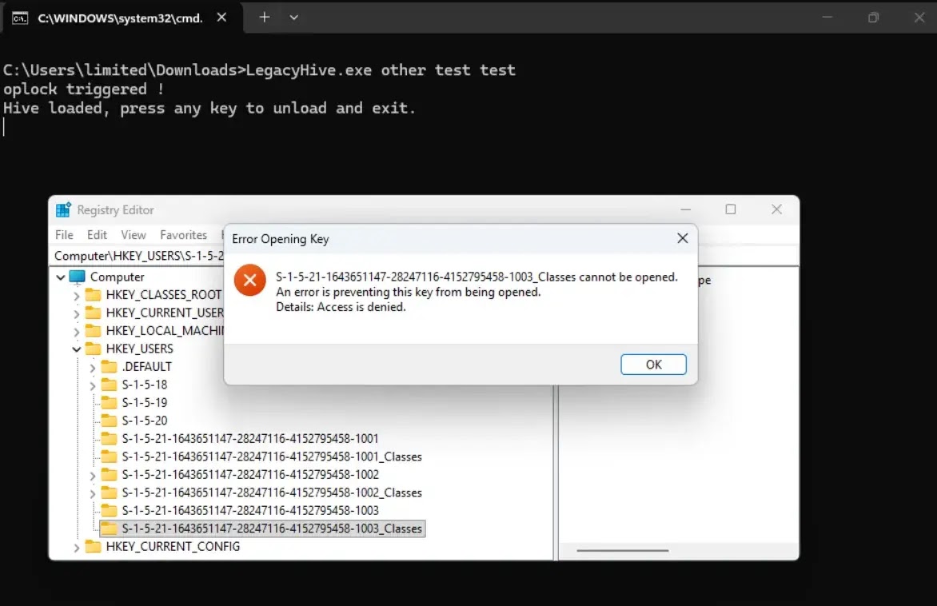Select the 1002_Classes key
This screenshot has width=937, height=606.
pyautogui.click(x=272, y=492)
